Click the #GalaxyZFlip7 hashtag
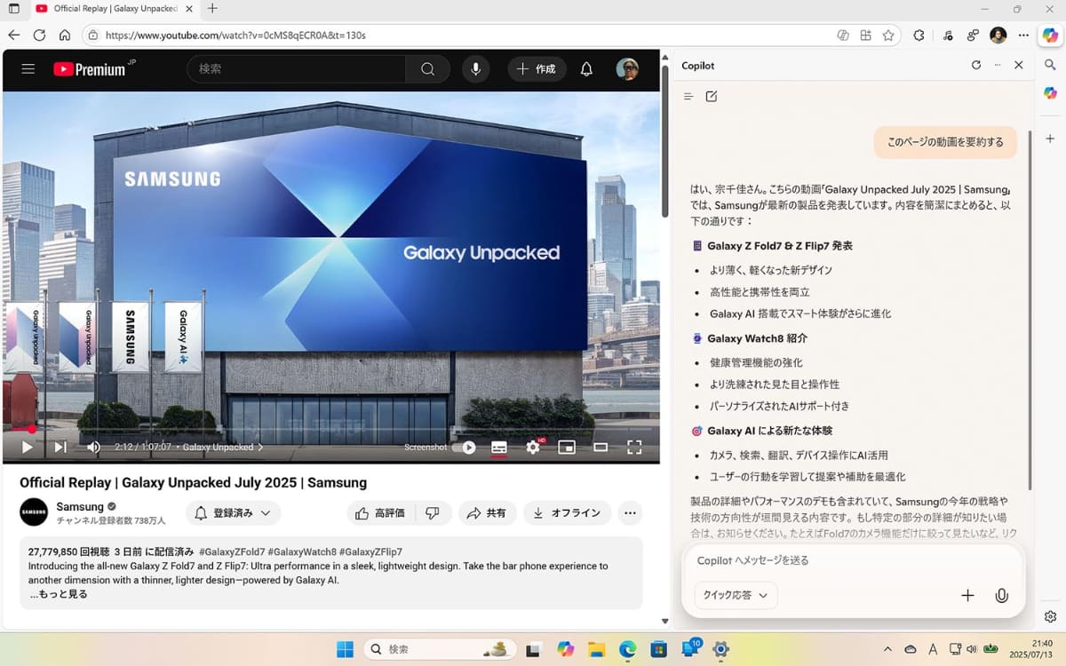 coord(370,551)
